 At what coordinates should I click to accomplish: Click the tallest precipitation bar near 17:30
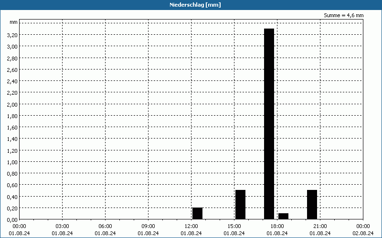[x=269, y=124]
